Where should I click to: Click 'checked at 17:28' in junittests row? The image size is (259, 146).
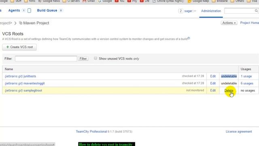point(193,76)
